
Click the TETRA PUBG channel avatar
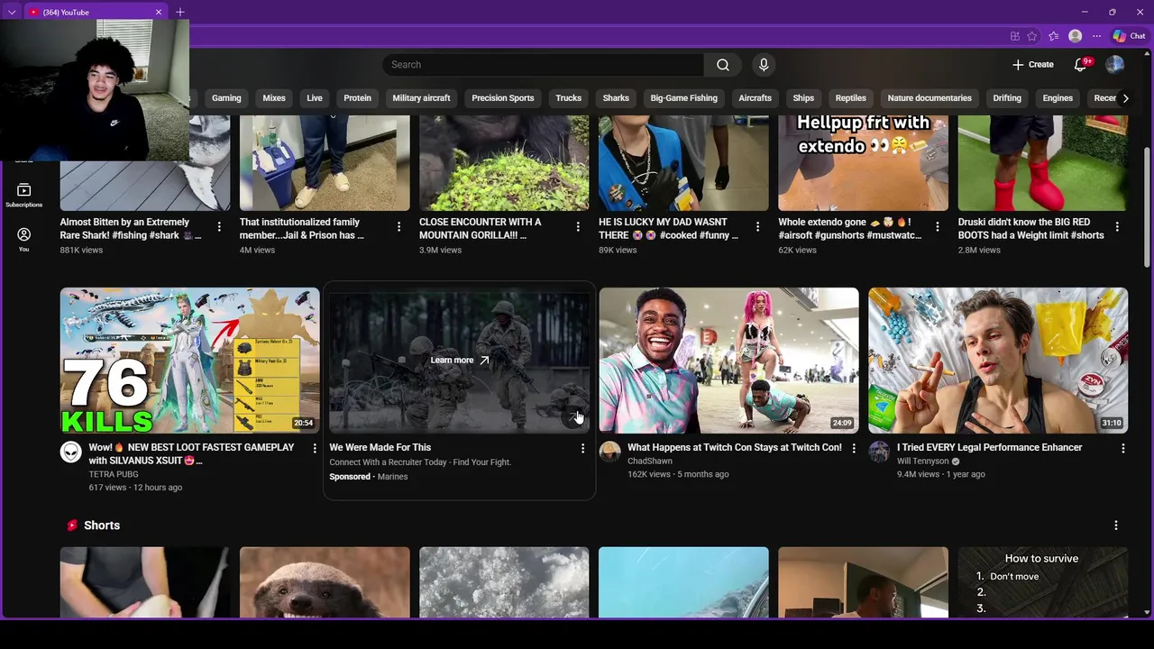point(71,452)
